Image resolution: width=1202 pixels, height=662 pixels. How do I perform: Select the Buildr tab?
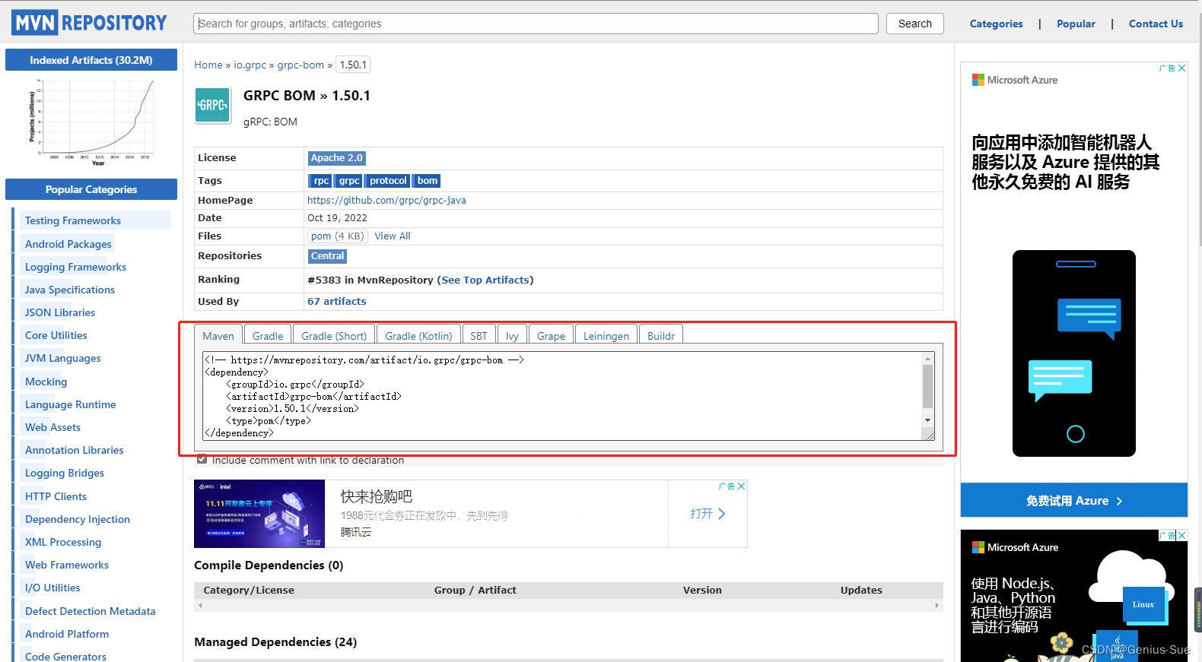click(x=661, y=336)
